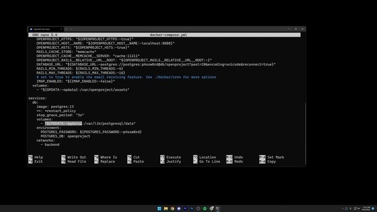
Task: Open File Explorer from the taskbar
Action: click(166, 208)
